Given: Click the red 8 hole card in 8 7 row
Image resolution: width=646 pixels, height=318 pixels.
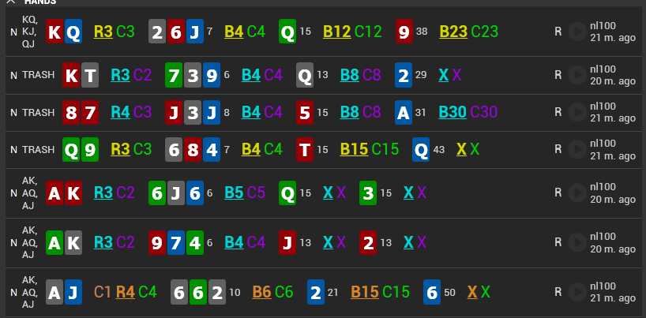Looking at the screenshot, I should point(71,112).
